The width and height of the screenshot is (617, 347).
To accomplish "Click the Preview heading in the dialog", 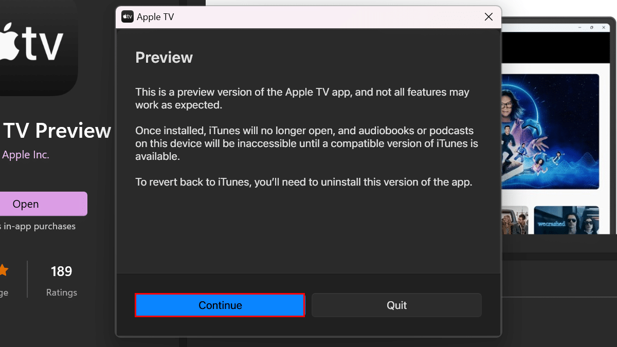I will pyautogui.click(x=164, y=58).
